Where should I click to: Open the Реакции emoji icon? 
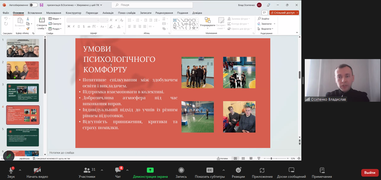(x=238, y=170)
